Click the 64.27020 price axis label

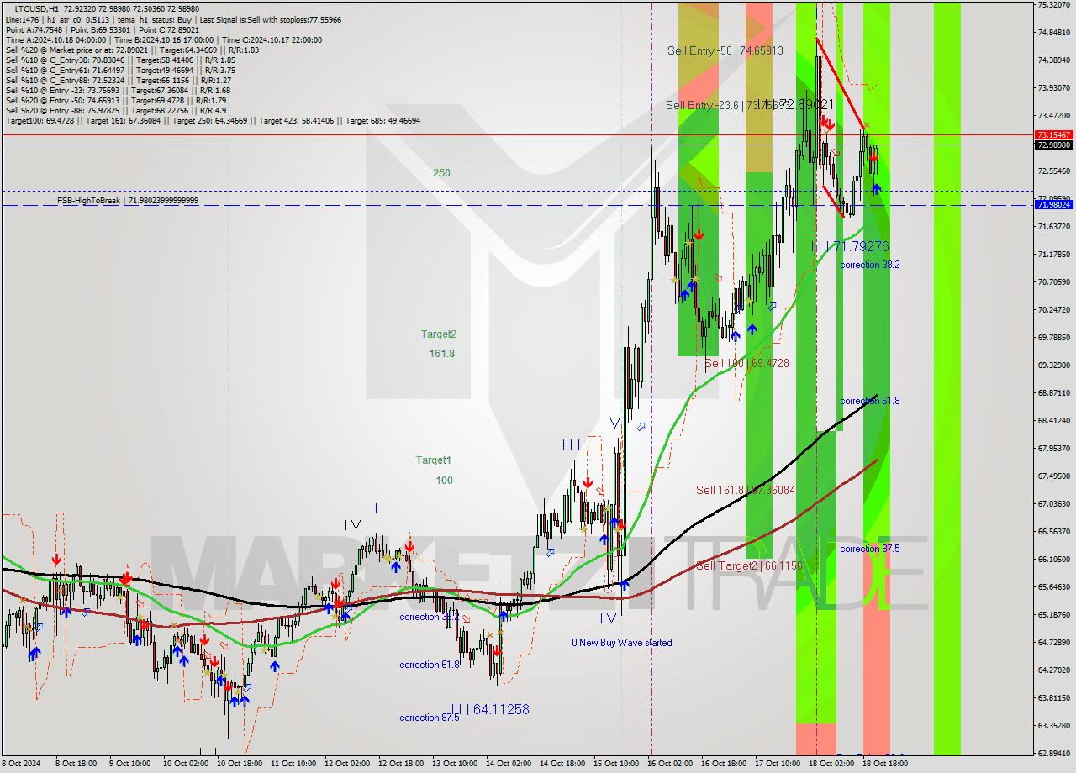(1053, 670)
